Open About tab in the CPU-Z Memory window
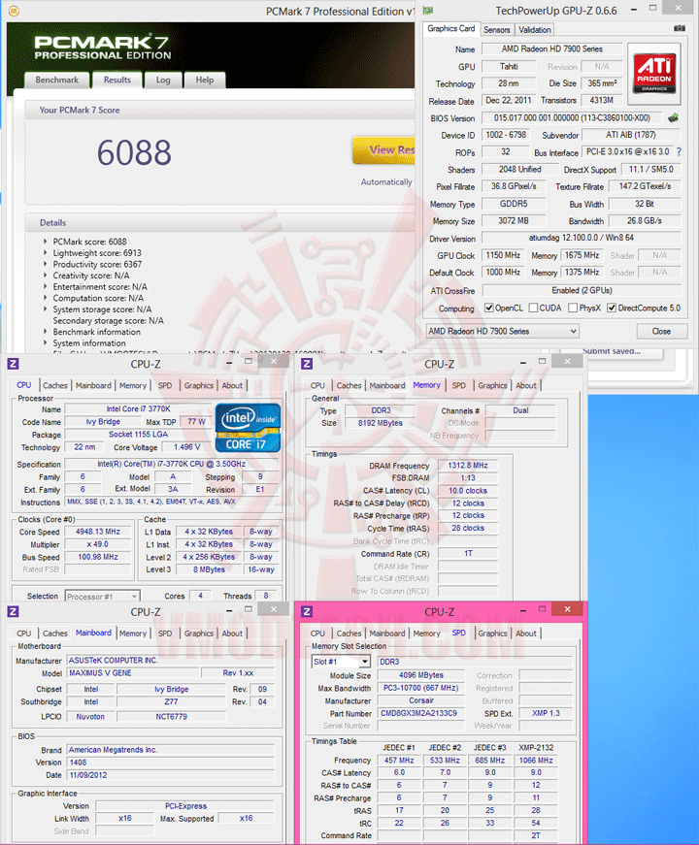Image resolution: width=699 pixels, height=845 pixels. pos(526,385)
